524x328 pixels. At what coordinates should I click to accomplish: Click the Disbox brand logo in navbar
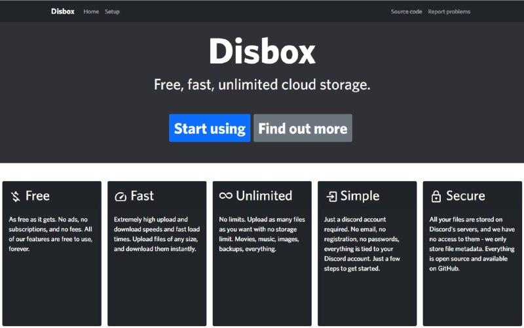(62, 11)
